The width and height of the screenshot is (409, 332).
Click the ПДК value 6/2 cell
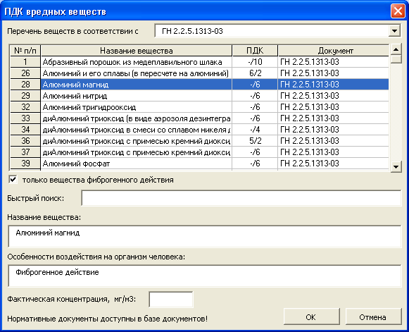tap(255, 73)
